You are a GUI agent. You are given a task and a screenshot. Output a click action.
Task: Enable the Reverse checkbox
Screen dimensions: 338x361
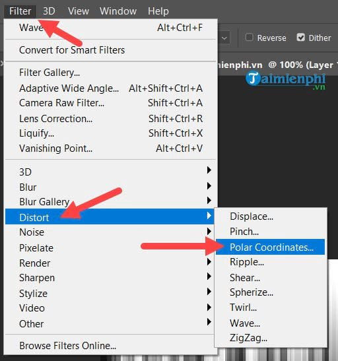[249, 38]
